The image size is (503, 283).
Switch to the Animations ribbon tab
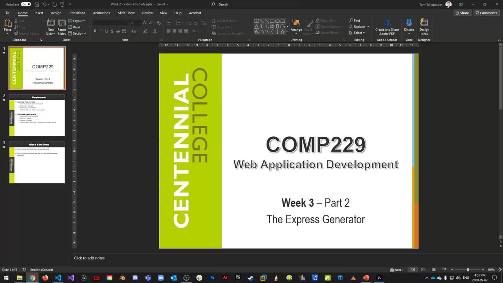tap(101, 13)
